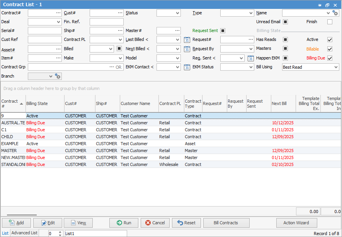Open the Contract PL dropdown
The image size is (342, 237).
click(x=121, y=40)
